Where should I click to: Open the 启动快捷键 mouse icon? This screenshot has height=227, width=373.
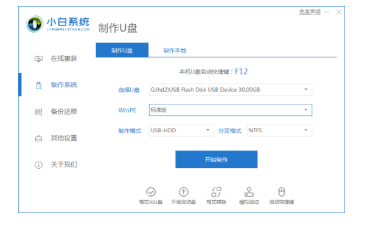click(282, 192)
